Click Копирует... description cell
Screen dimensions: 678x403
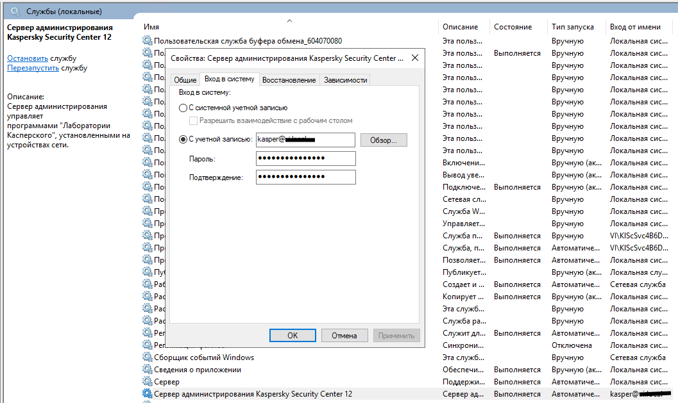click(x=463, y=297)
